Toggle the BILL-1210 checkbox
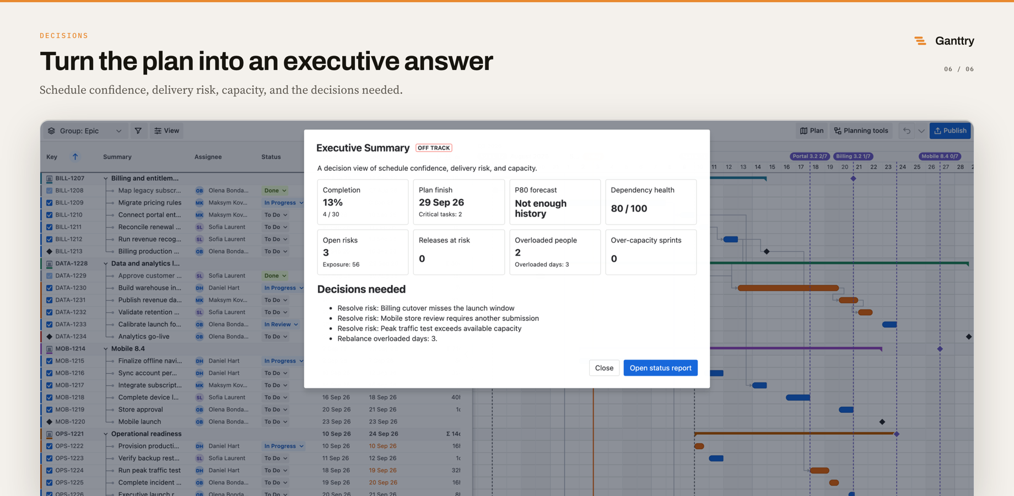 pos(49,215)
